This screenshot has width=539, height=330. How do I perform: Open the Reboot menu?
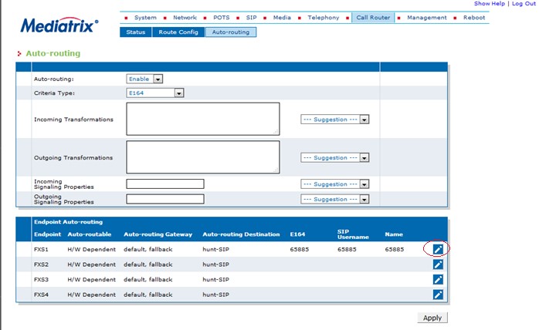tap(474, 18)
